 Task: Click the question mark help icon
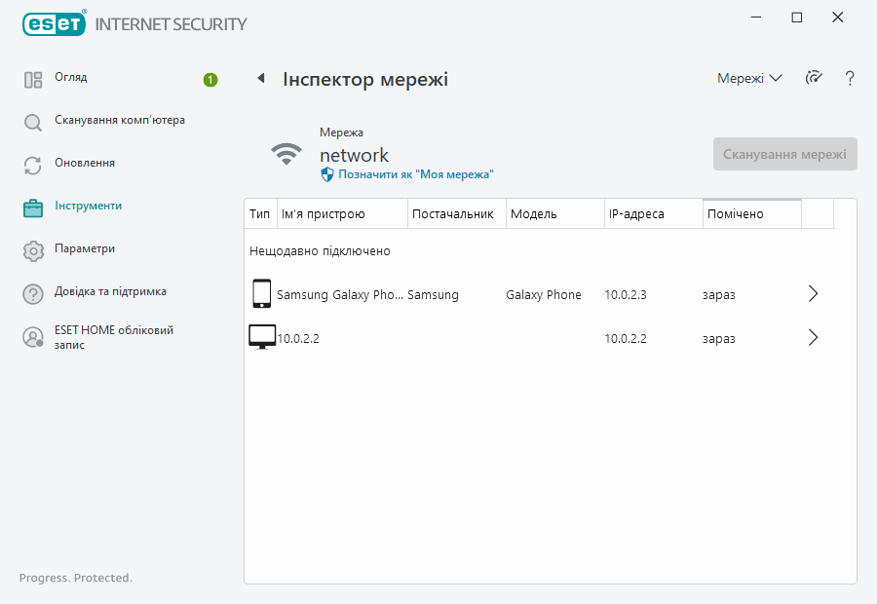coord(850,79)
